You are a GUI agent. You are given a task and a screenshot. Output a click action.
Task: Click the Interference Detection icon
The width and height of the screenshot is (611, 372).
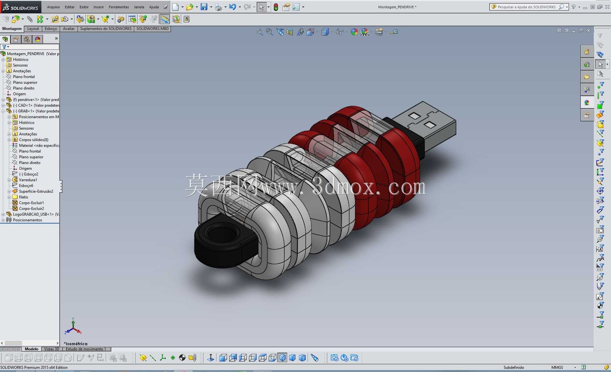point(176,19)
